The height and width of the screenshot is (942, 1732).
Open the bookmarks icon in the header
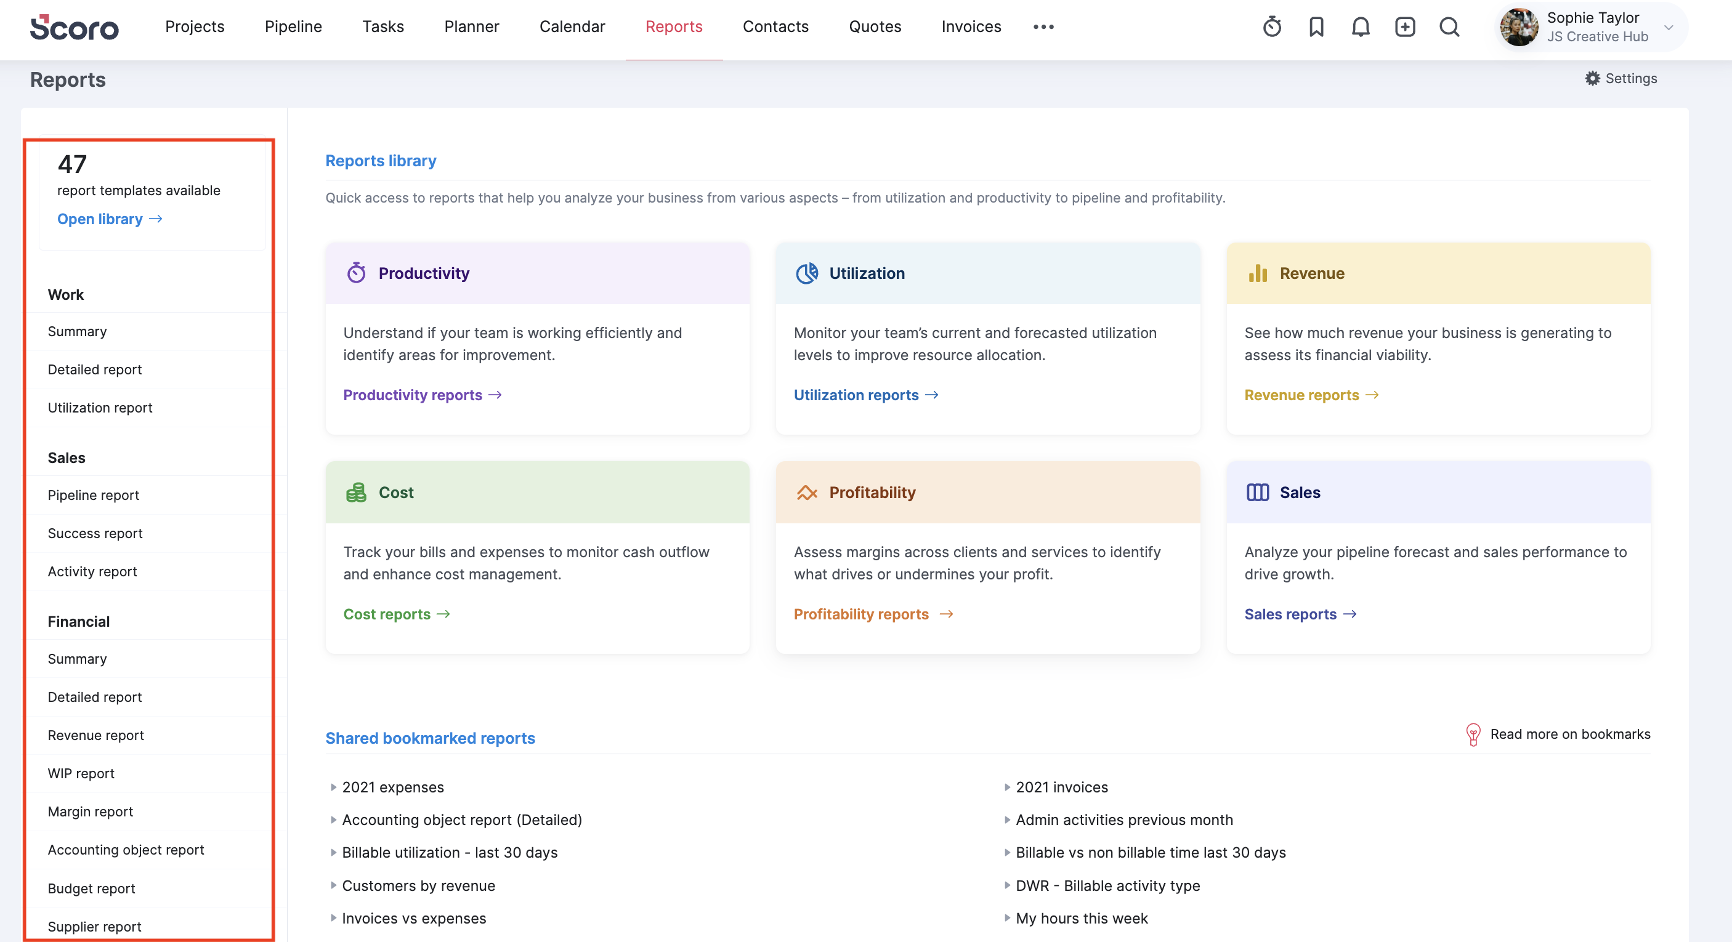click(1316, 27)
